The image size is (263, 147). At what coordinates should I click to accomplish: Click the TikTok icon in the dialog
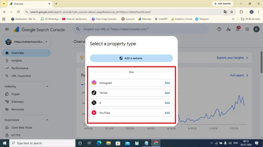click(94, 93)
